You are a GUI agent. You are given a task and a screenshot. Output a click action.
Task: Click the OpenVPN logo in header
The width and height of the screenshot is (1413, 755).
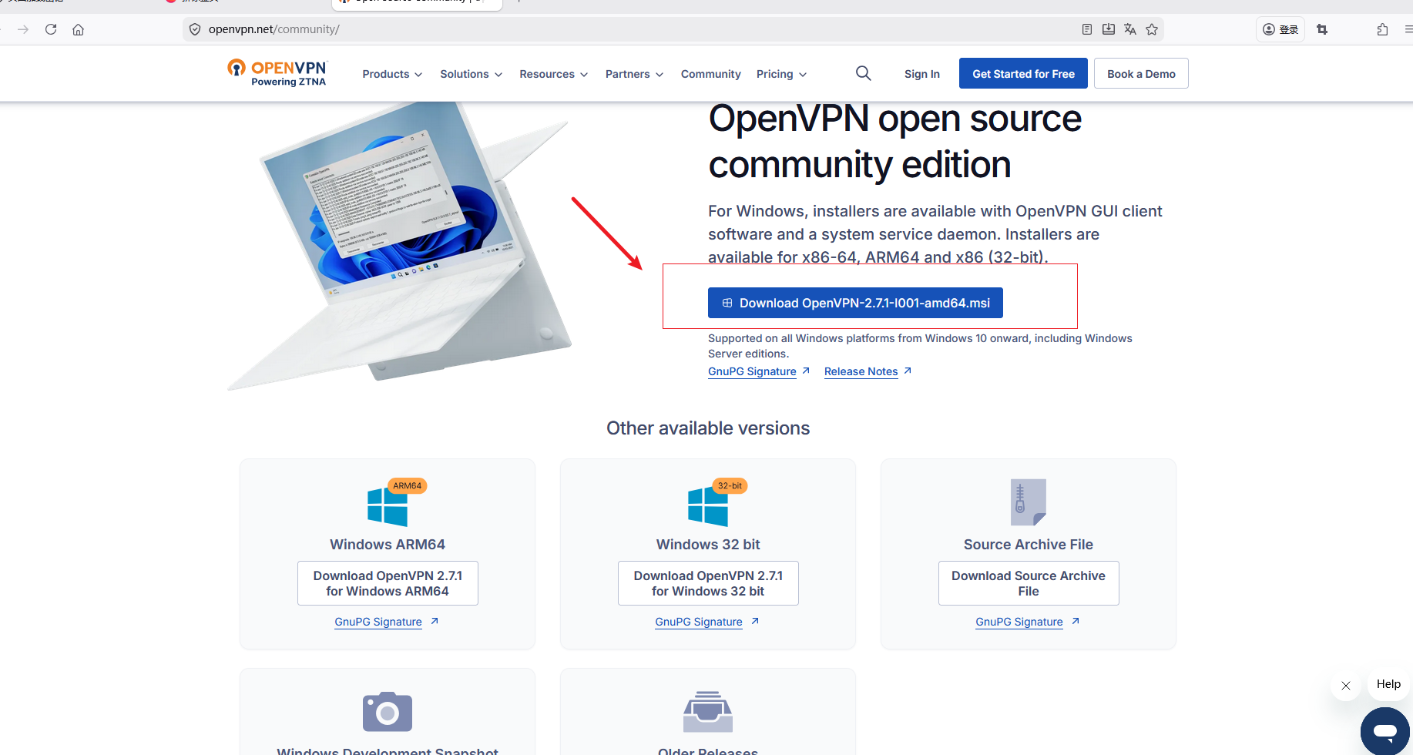[x=277, y=73]
